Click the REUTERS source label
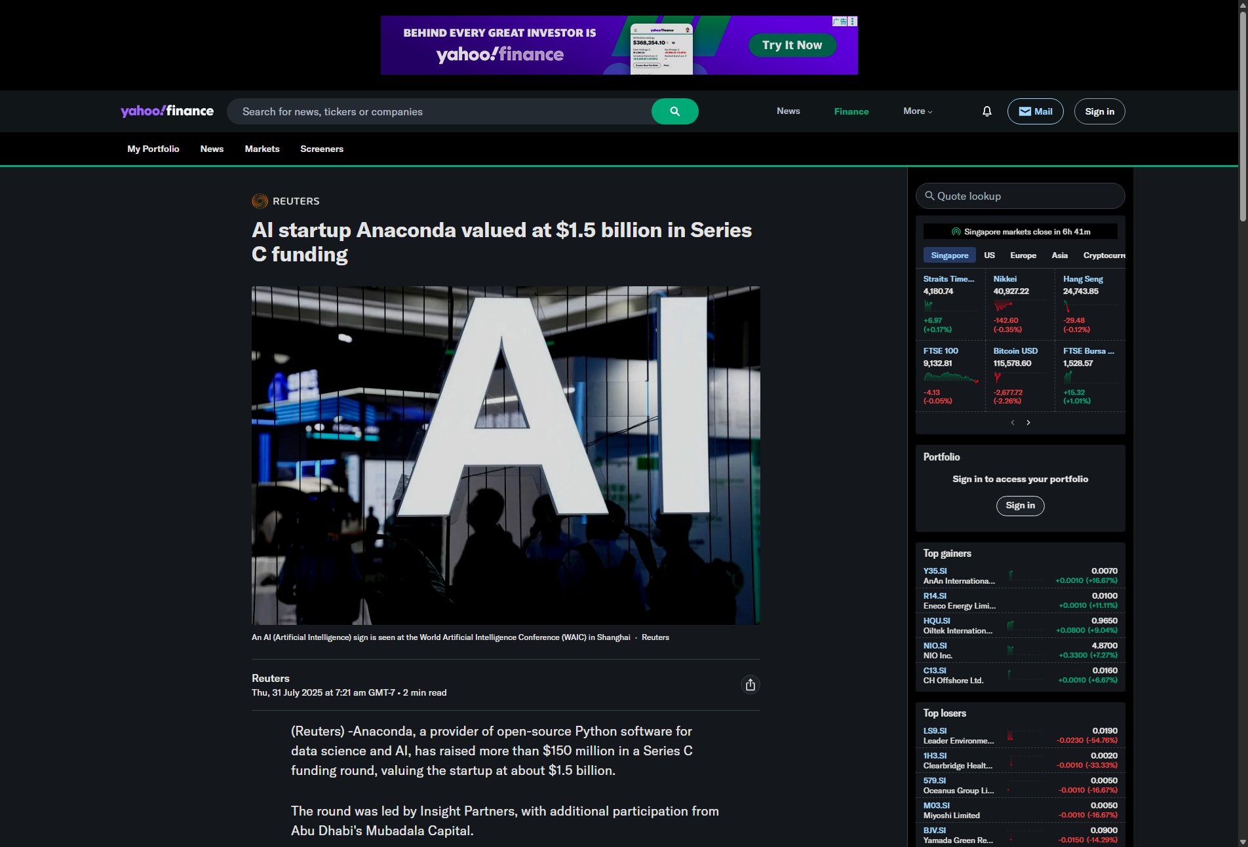This screenshot has width=1248, height=847. (296, 201)
